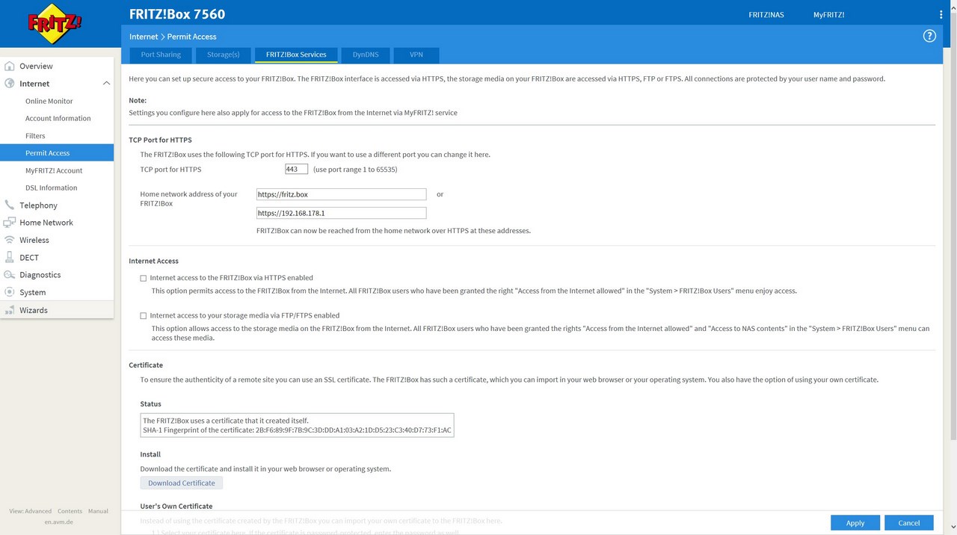Screen dimensions: 957x535
Task: Enable storage media access via FTP/FTPS
Action: coord(144,316)
